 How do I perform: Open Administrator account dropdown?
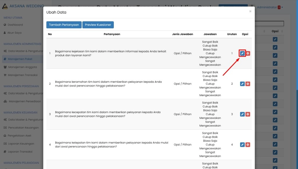[x=269, y=7]
